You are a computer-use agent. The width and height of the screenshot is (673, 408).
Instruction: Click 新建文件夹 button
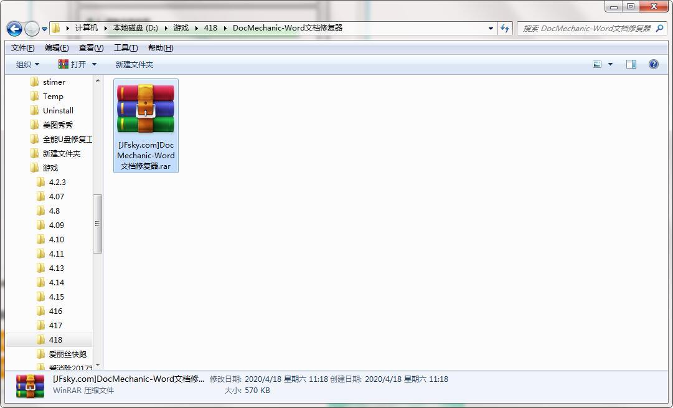point(134,64)
